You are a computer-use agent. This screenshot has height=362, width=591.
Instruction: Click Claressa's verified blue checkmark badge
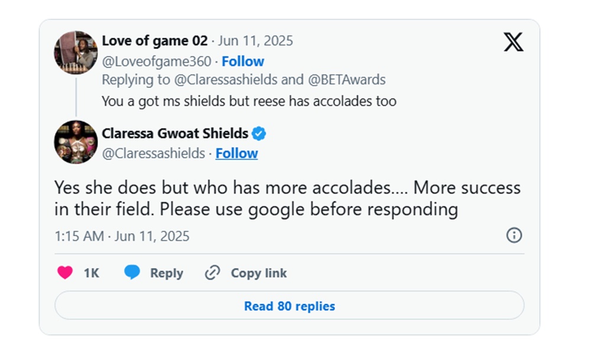(259, 133)
